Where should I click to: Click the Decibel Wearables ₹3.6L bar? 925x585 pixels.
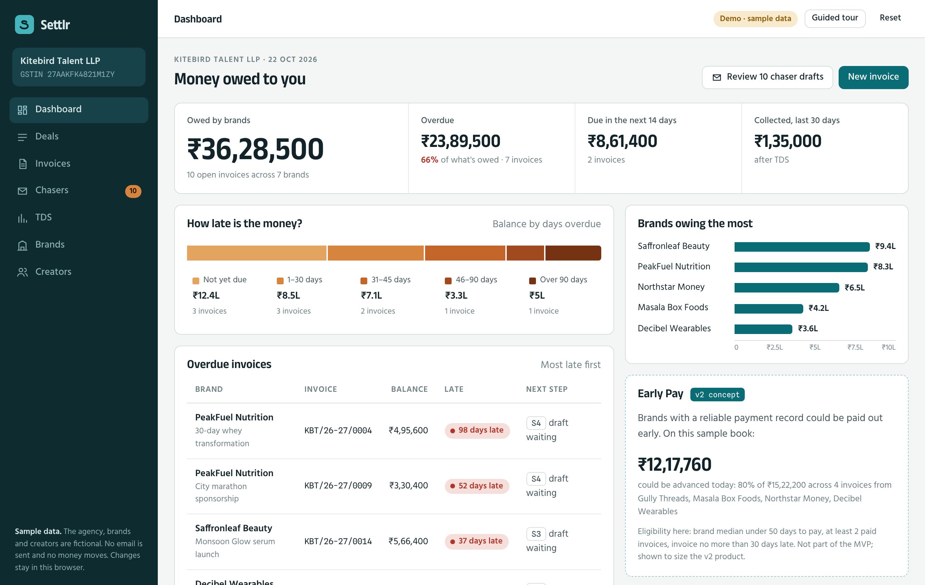(x=763, y=329)
